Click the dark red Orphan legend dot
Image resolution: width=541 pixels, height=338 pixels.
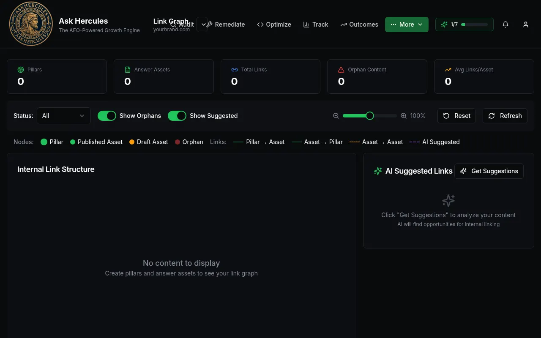click(x=178, y=142)
